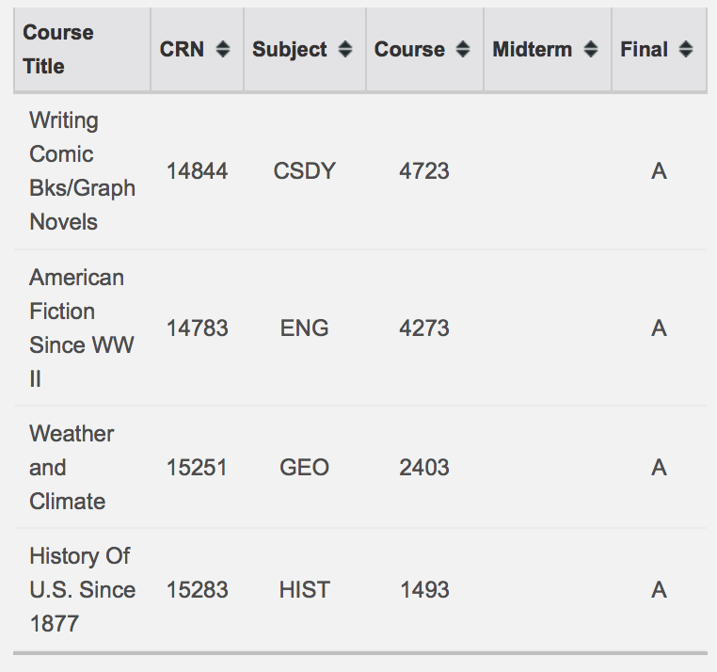Click the Subject header text
Screen dimensions: 717x672
click(x=290, y=49)
